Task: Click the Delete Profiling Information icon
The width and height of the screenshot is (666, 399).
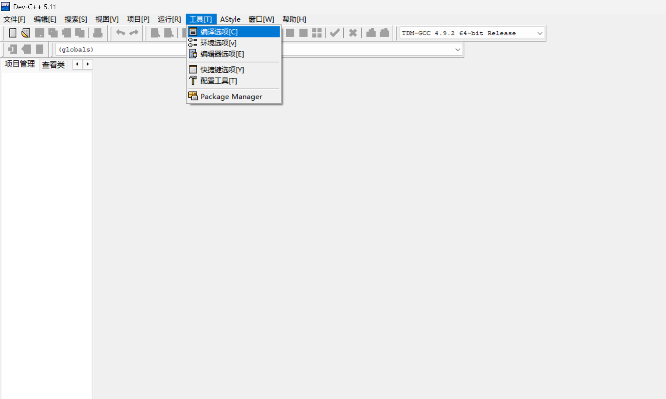Action: point(384,33)
